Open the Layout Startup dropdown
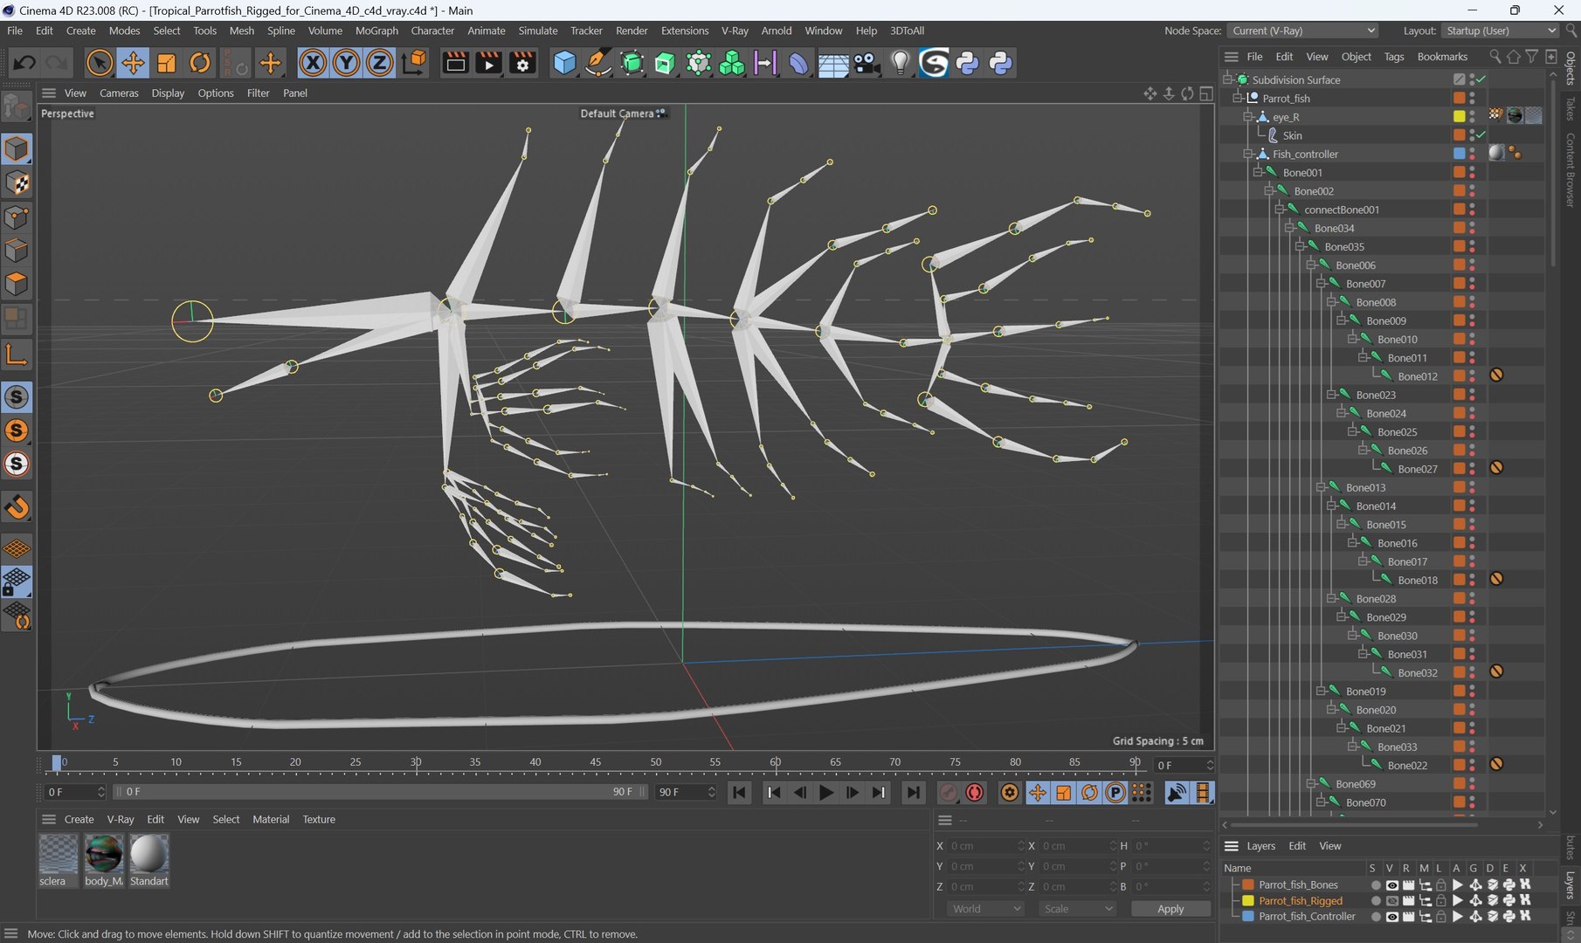This screenshot has height=943, width=1581. coord(1500,31)
